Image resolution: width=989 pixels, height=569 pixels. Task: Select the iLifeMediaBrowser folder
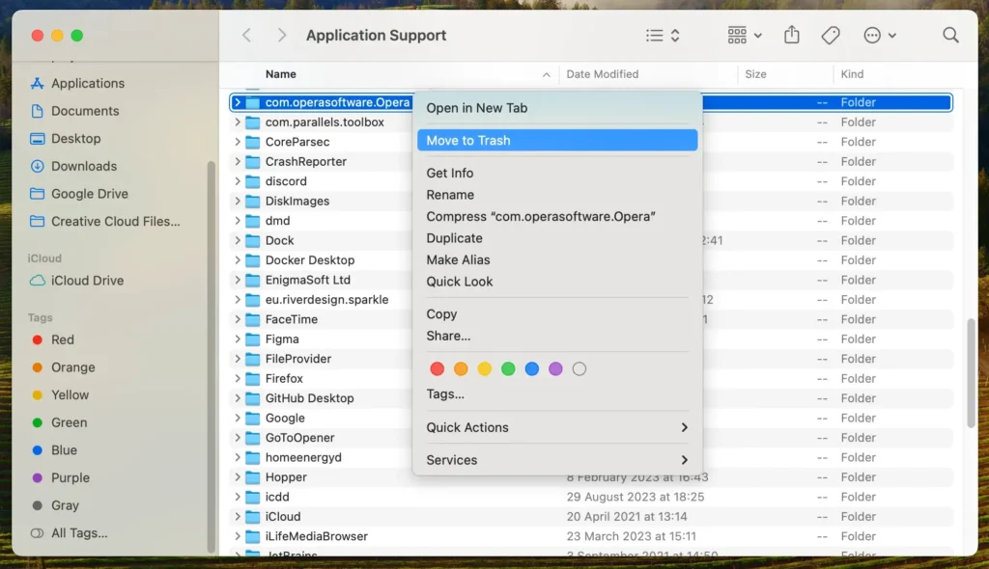[591, 536]
